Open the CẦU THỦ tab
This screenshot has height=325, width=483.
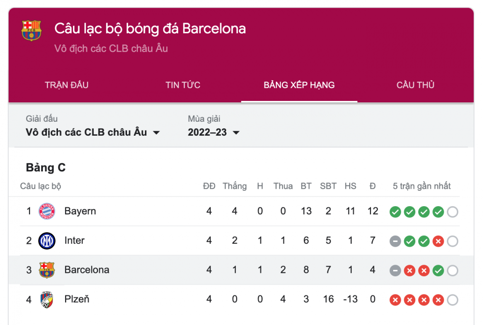415,85
